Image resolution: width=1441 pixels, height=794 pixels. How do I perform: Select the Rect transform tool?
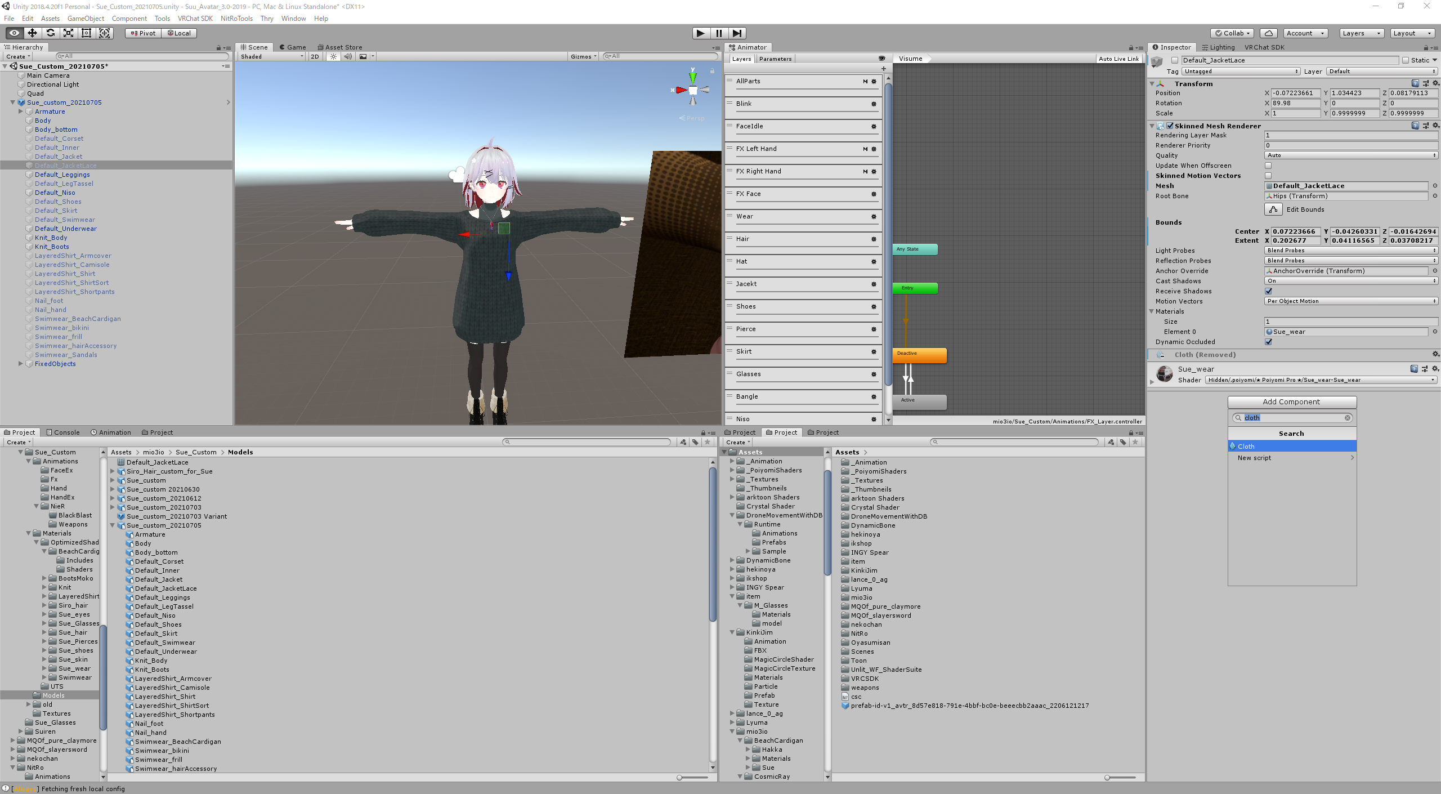[x=86, y=33]
